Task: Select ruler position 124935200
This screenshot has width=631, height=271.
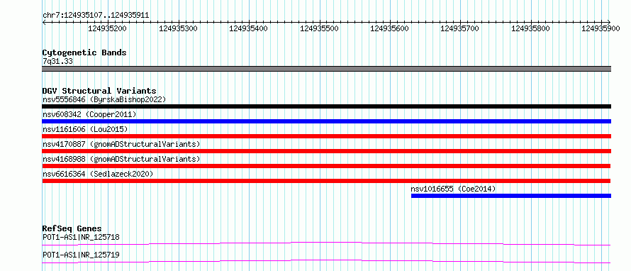Action: coord(108,28)
